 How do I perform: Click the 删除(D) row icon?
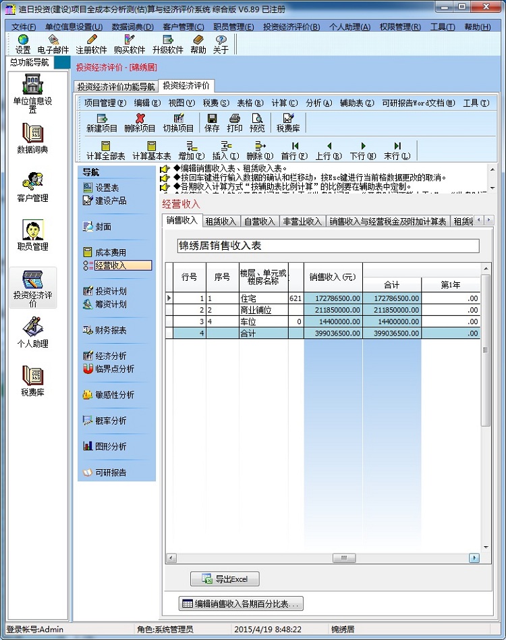point(260,151)
